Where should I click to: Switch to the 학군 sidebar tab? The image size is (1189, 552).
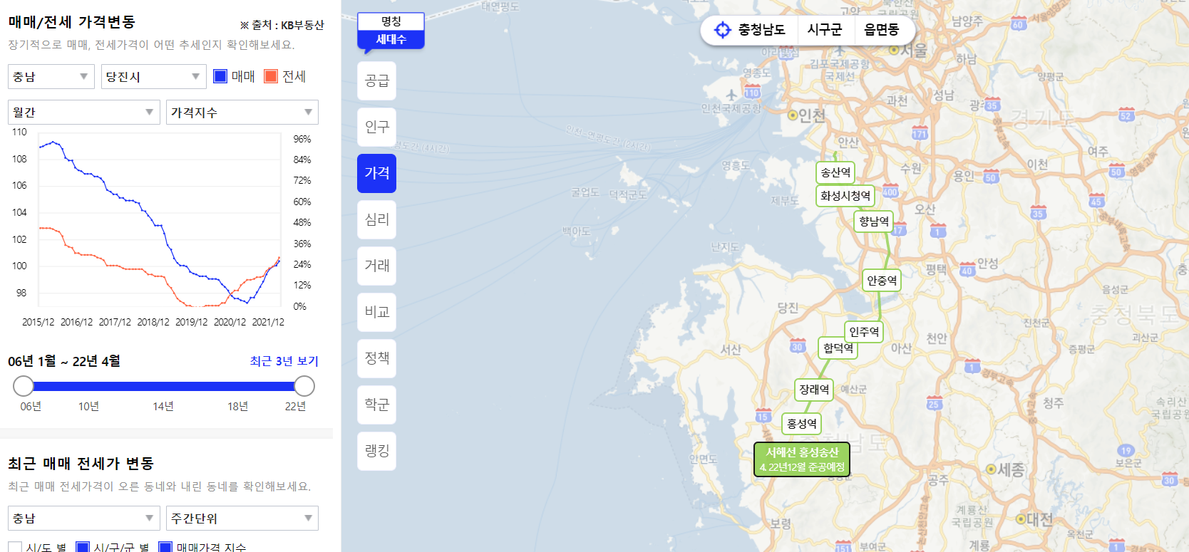[x=376, y=405]
